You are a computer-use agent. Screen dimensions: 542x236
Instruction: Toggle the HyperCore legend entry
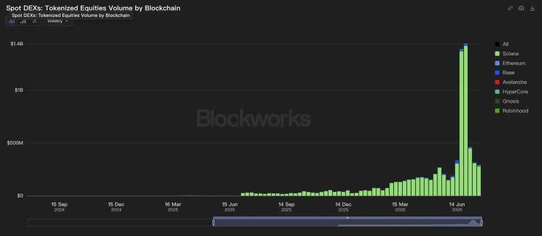pyautogui.click(x=511, y=92)
